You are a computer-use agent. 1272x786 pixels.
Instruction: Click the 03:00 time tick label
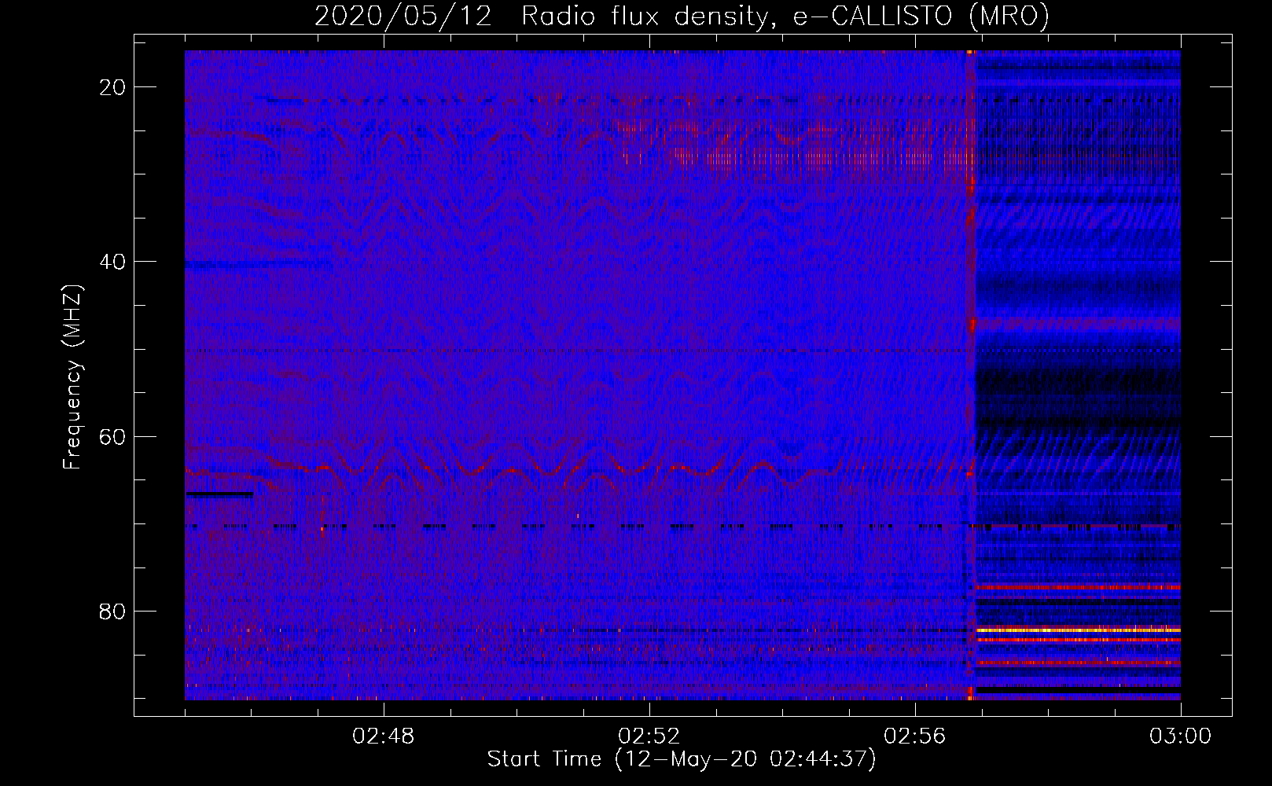coord(1181,736)
